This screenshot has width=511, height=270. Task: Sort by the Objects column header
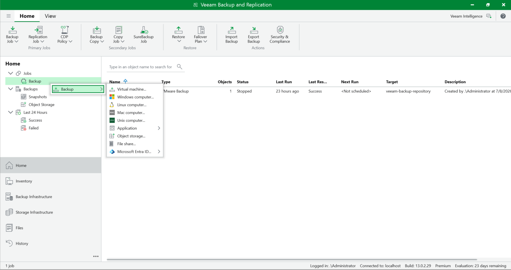coord(225,82)
